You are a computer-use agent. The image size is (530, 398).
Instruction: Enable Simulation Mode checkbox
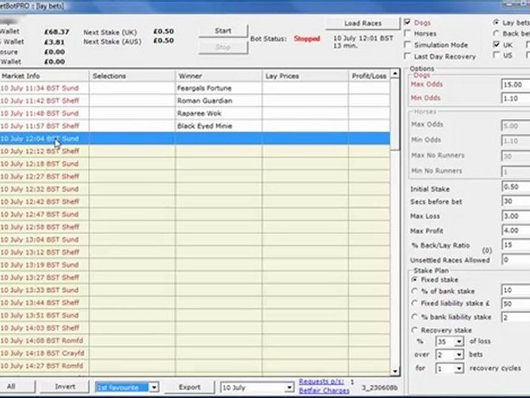pos(407,45)
